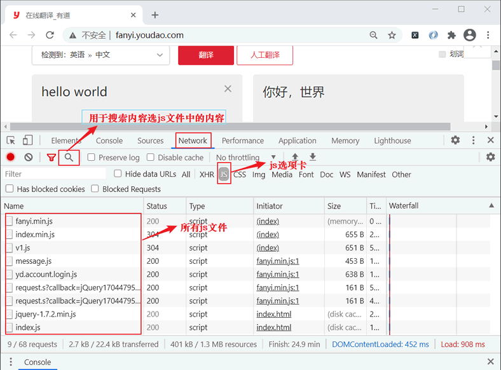Image resolution: width=501 pixels, height=370 pixels.
Task: Open the browser zoom magnifier icon
Action: 373,35
